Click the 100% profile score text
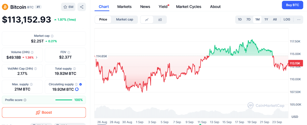307x125 pixels. coord(79,100)
